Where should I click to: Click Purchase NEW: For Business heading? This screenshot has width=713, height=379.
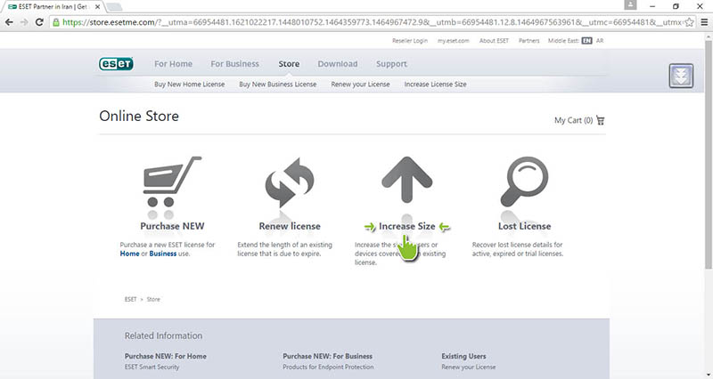(x=327, y=356)
